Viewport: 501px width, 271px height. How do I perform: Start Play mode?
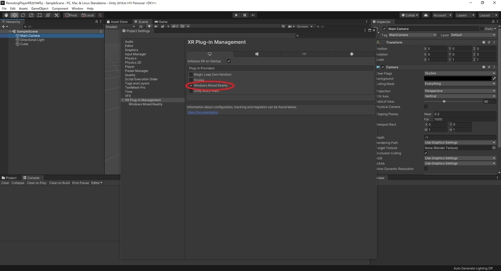click(x=236, y=15)
